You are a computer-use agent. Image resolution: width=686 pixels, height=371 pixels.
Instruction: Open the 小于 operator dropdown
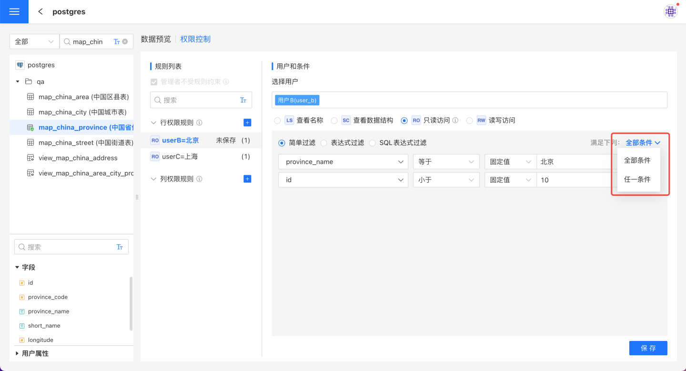pyautogui.click(x=446, y=180)
